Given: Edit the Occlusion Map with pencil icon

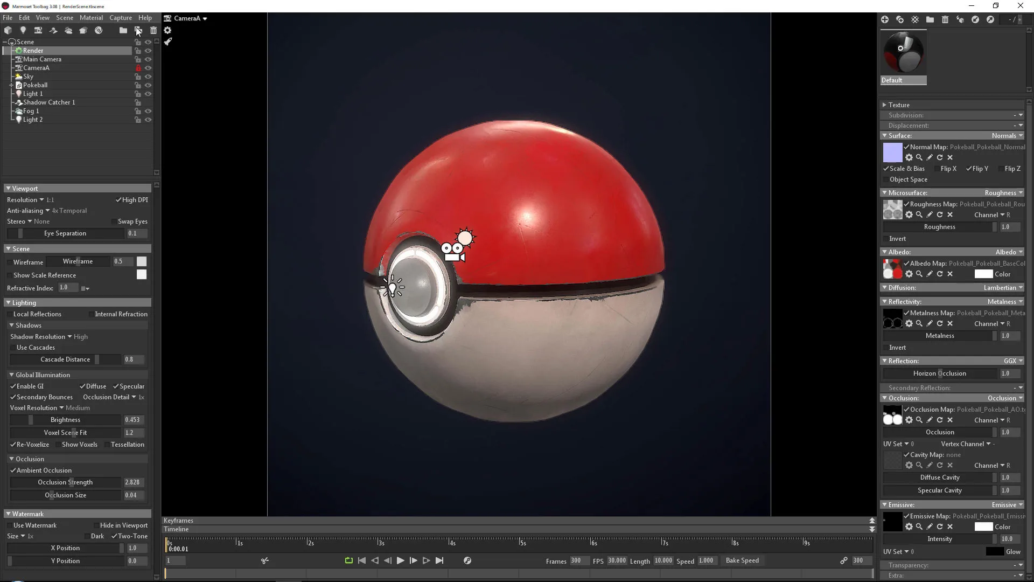Looking at the screenshot, I should pyautogui.click(x=930, y=420).
